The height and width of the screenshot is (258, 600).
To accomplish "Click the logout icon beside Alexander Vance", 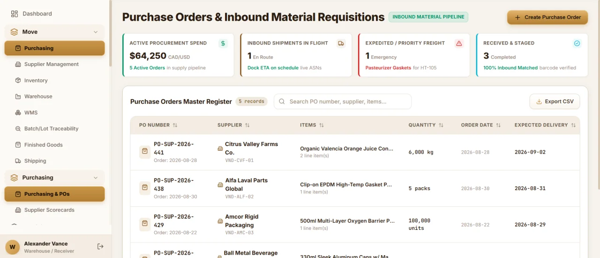I will pos(100,247).
